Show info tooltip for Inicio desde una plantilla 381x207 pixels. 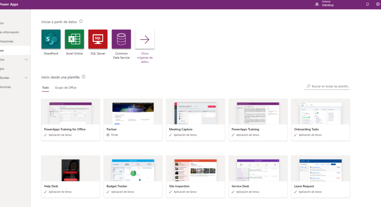[x=83, y=77]
